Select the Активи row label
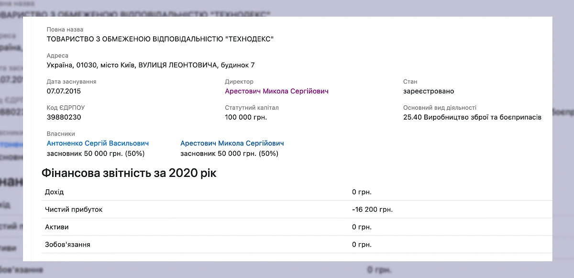 tap(56, 227)
